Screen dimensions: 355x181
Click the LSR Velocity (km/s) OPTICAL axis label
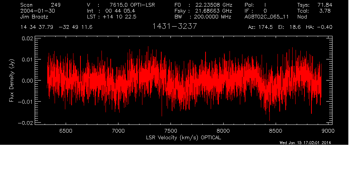[x=183, y=137]
